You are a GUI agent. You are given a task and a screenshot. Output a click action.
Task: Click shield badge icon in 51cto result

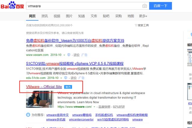(66, 78)
